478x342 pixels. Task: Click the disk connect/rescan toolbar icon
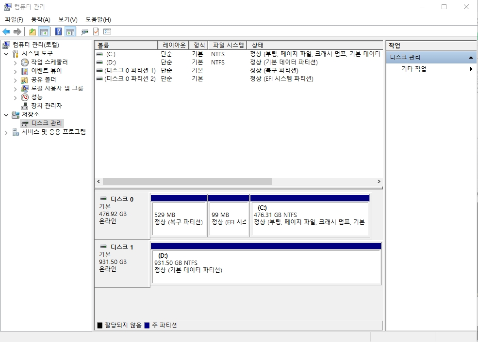(84, 31)
